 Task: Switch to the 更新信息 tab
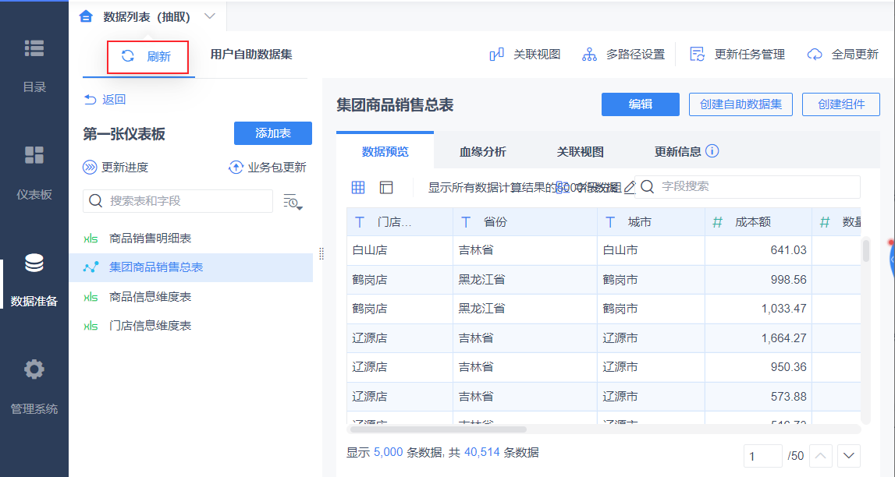point(678,151)
